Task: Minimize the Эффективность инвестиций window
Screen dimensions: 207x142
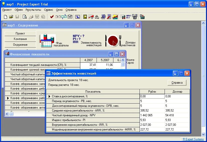Action: pyautogui.click(x=175, y=73)
